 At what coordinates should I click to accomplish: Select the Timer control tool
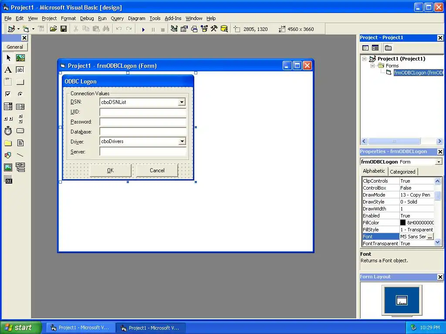8,130
